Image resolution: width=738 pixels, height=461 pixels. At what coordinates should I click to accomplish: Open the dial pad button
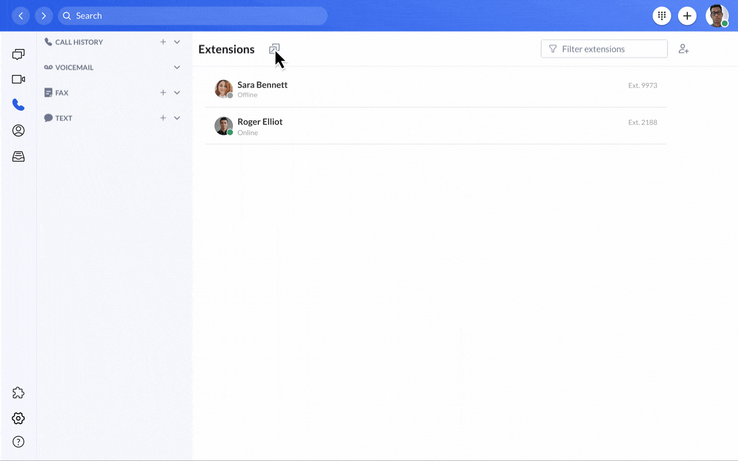(x=662, y=16)
